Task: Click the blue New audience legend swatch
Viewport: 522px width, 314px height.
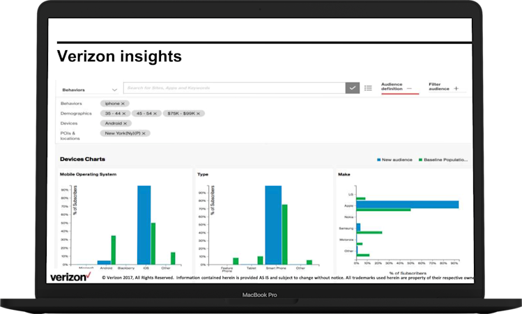Action: 378,160
